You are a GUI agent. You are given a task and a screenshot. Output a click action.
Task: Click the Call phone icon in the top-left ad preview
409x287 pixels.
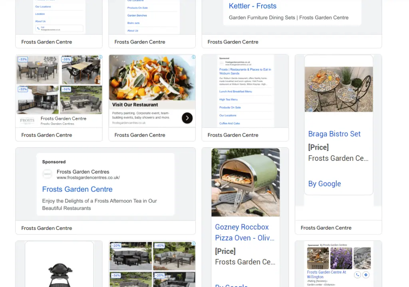(x=38, y=28)
